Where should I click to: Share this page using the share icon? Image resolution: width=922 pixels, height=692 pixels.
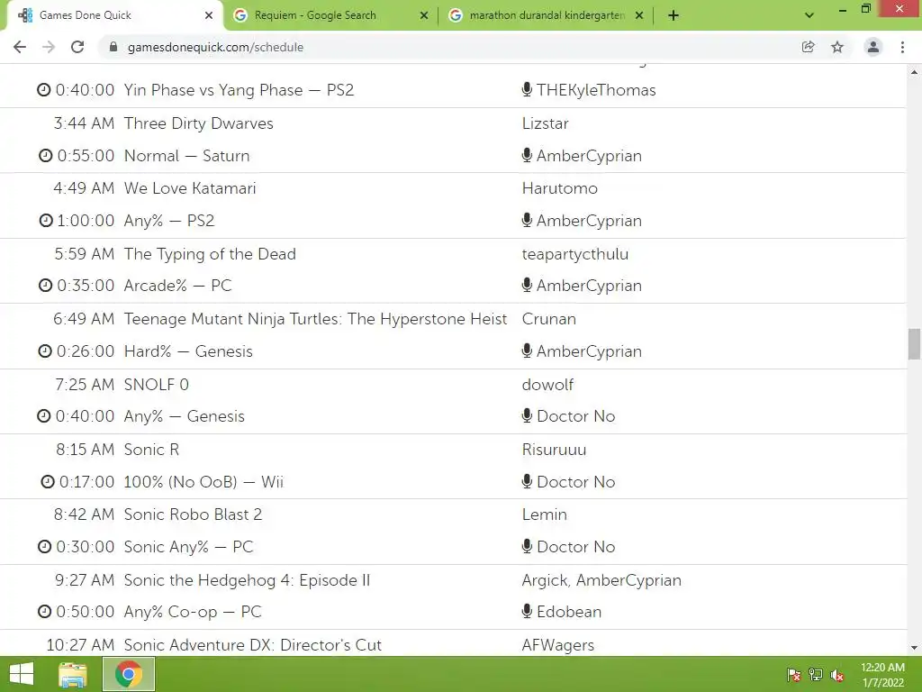tap(808, 47)
